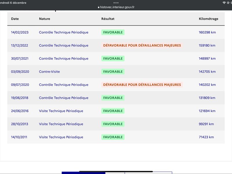Image resolution: width=232 pixels, height=174 pixels.
Task: Tap the date shown in the status bar
Action: [13, 3]
